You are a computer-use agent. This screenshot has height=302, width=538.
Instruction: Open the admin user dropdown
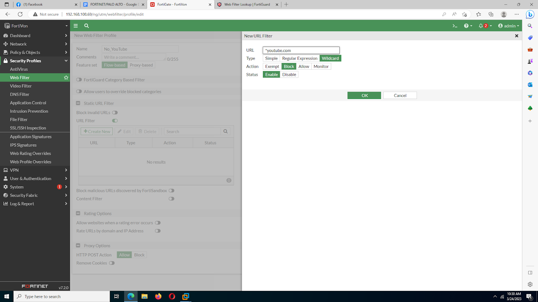509,26
